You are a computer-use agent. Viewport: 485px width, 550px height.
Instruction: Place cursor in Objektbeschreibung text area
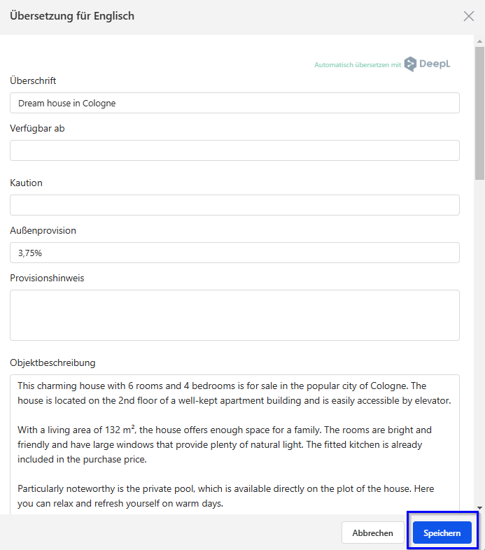(x=234, y=444)
